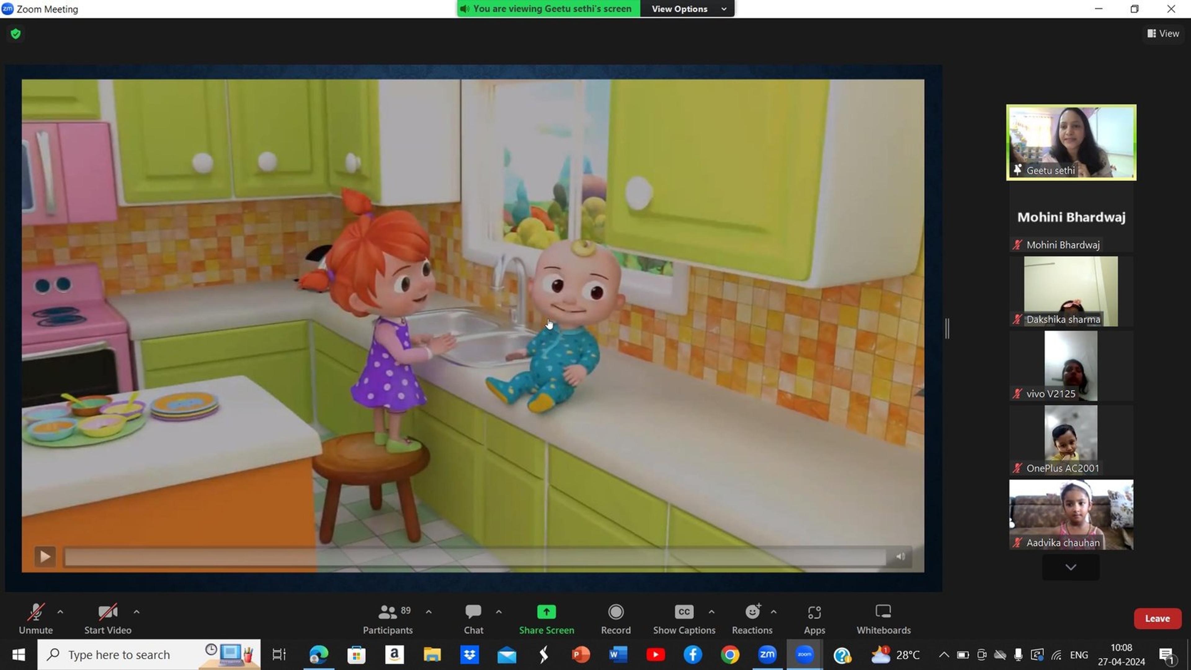Image resolution: width=1191 pixels, height=670 pixels.
Task: Open the zm Zoom taskbar icon
Action: tap(767, 654)
